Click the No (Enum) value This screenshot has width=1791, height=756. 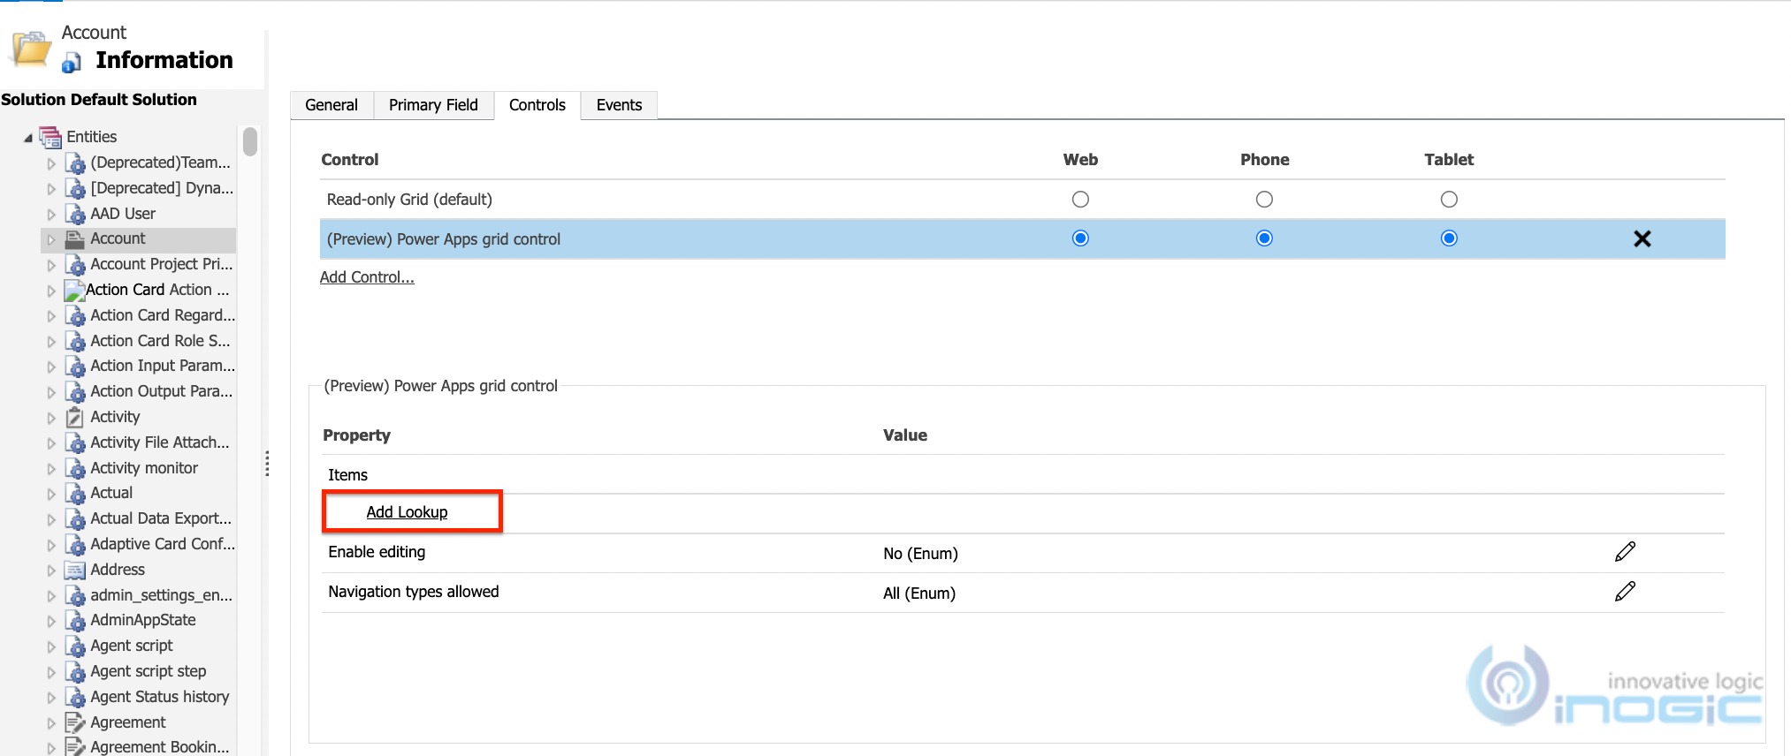click(920, 554)
